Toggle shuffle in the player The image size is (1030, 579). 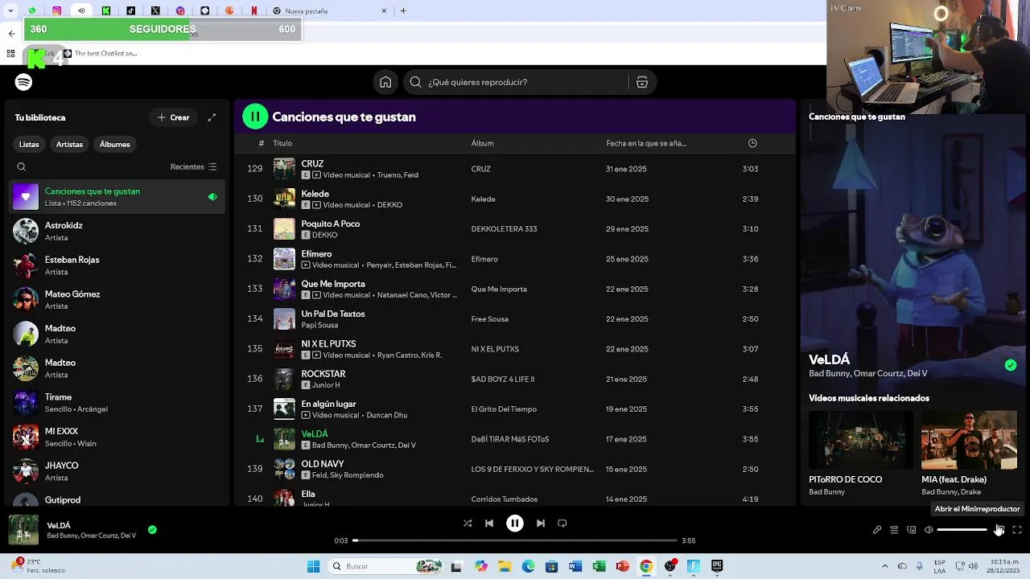[x=468, y=524]
